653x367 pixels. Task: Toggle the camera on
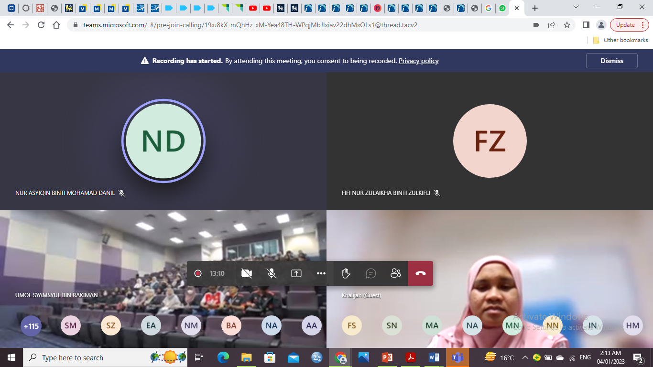point(247,273)
